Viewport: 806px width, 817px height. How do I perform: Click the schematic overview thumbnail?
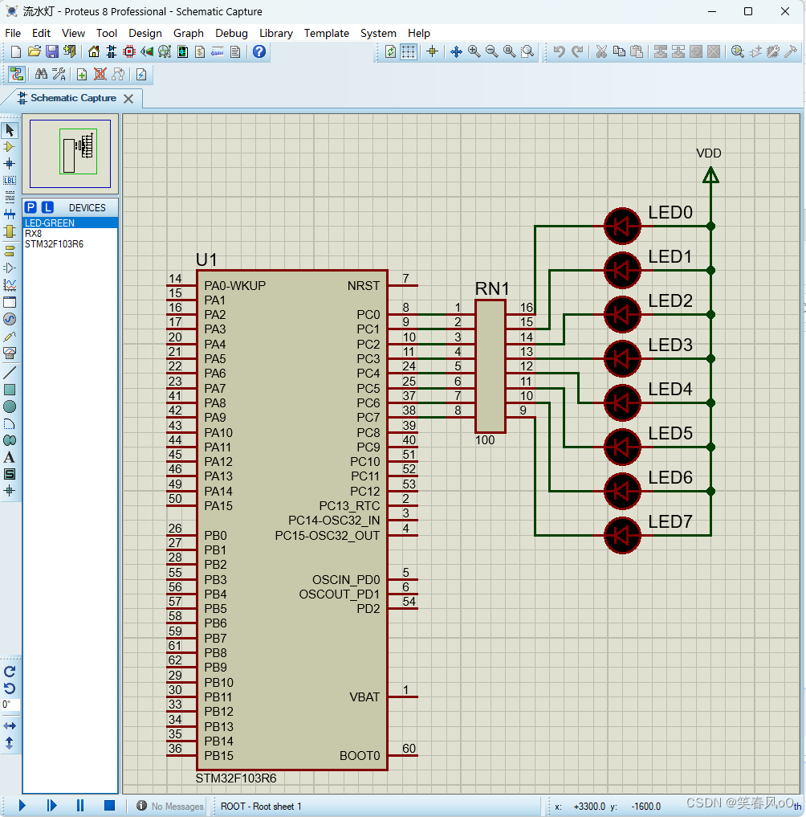(x=70, y=155)
